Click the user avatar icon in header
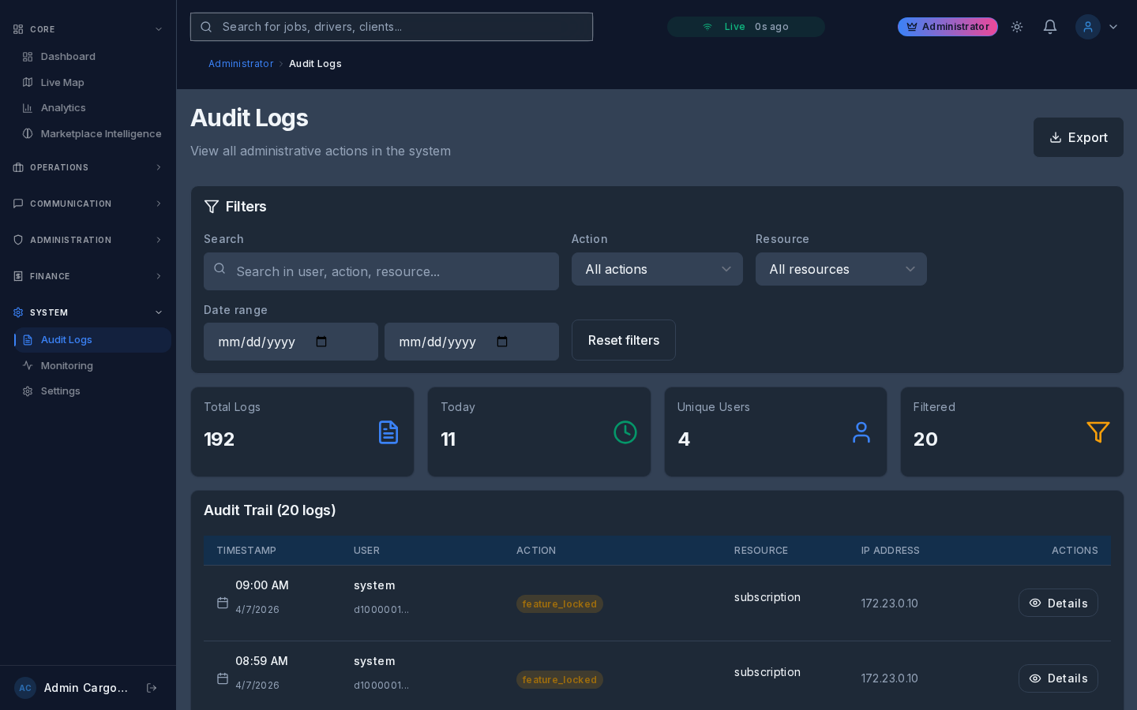The image size is (1137, 710). click(1087, 27)
